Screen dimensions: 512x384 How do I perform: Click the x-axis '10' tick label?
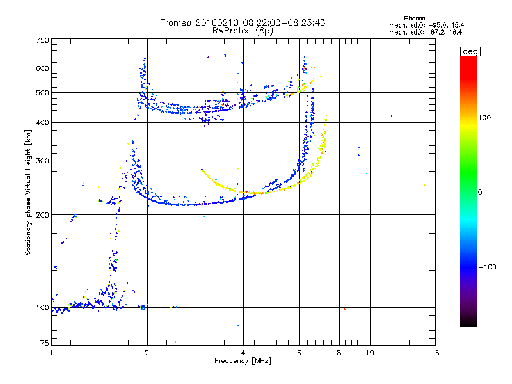[370, 353]
